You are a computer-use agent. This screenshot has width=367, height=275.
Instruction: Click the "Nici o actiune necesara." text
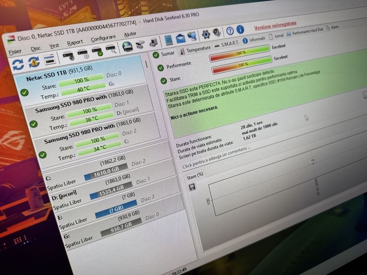pos(194,113)
